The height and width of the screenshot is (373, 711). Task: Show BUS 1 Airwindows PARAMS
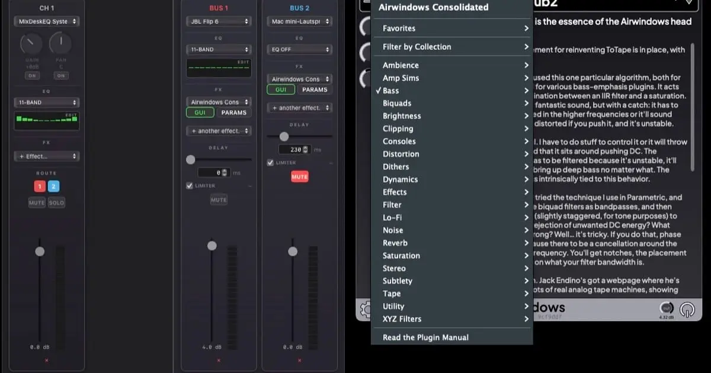click(233, 112)
